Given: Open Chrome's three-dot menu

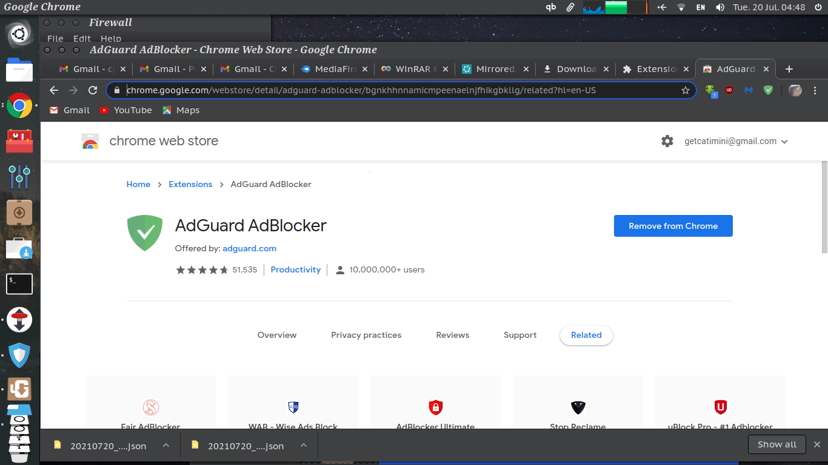Looking at the screenshot, I should [x=815, y=90].
